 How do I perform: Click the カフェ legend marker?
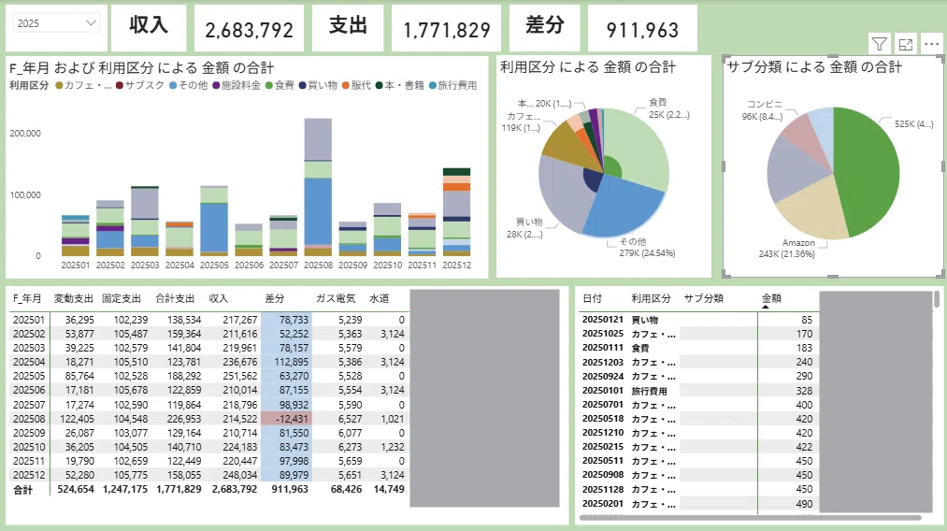(x=59, y=85)
